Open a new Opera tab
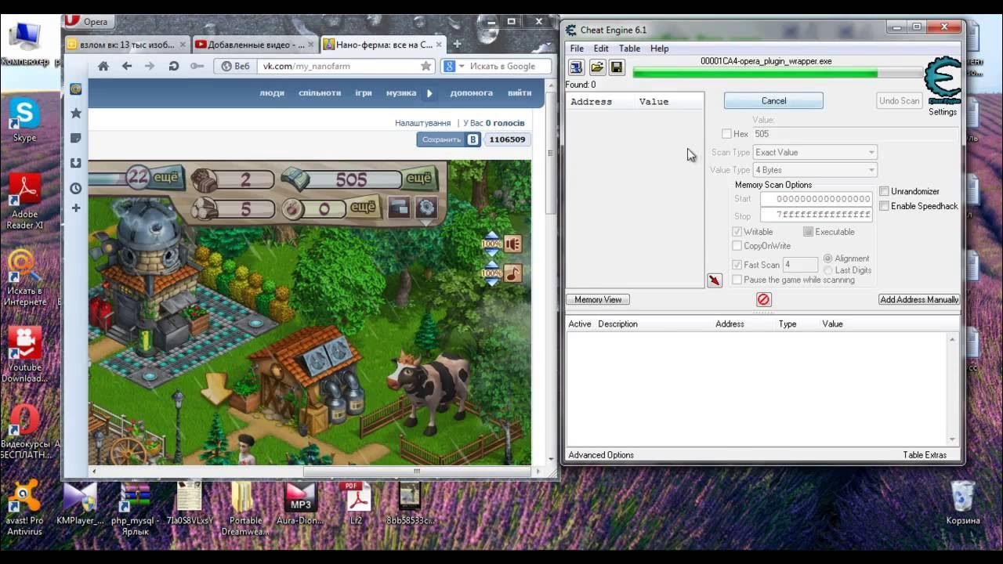The image size is (1003, 564). click(x=457, y=44)
